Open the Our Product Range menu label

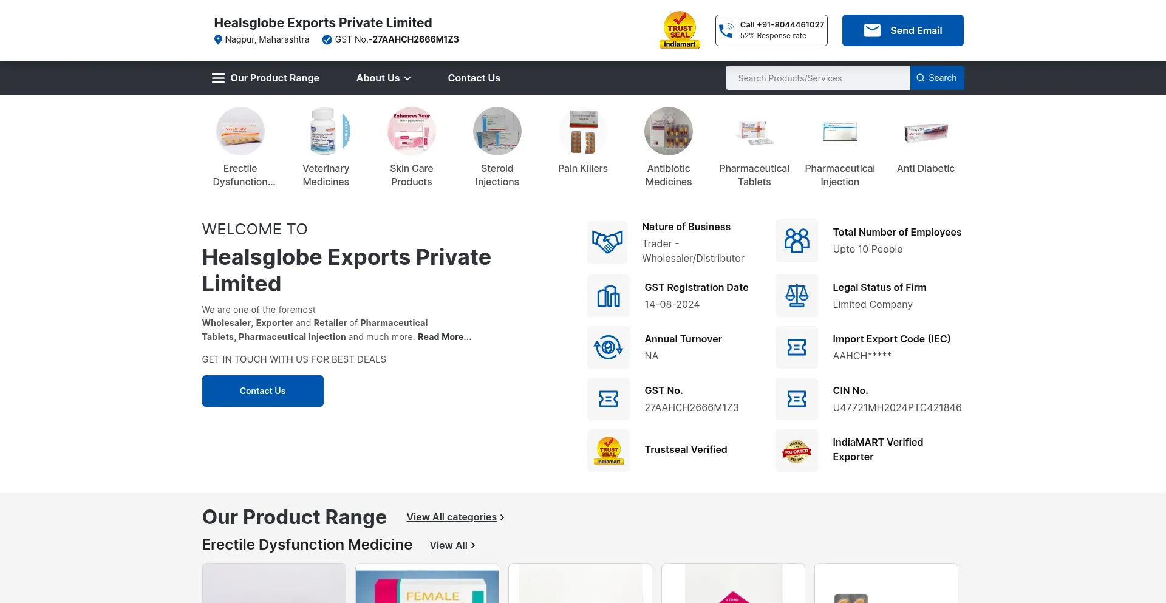[x=274, y=78]
